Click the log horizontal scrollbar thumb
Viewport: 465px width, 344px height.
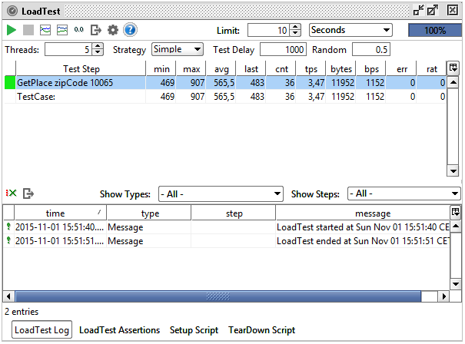point(218,296)
